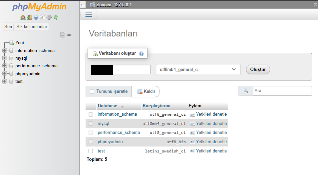Tick the phpmyadmin row checkbox
This screenshot has width=318, height=175.
pos(91,142)
